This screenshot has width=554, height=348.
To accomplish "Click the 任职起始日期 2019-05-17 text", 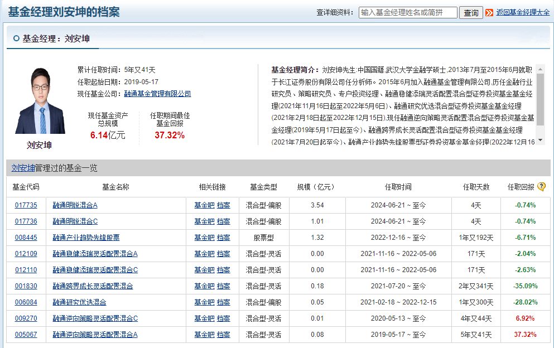I will (118, 82).
